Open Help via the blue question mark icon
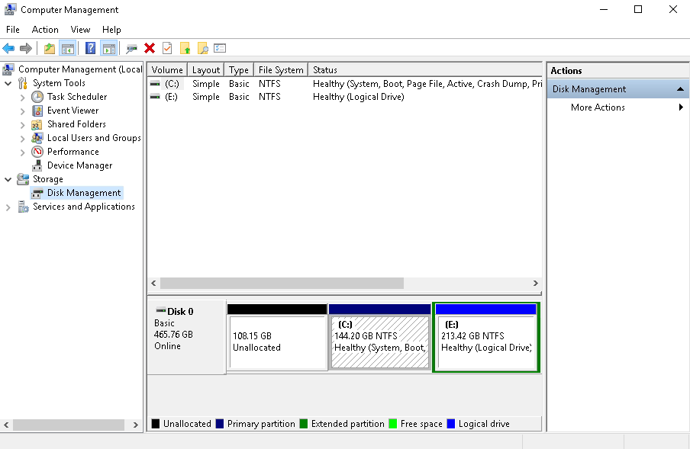 point(90,48)
